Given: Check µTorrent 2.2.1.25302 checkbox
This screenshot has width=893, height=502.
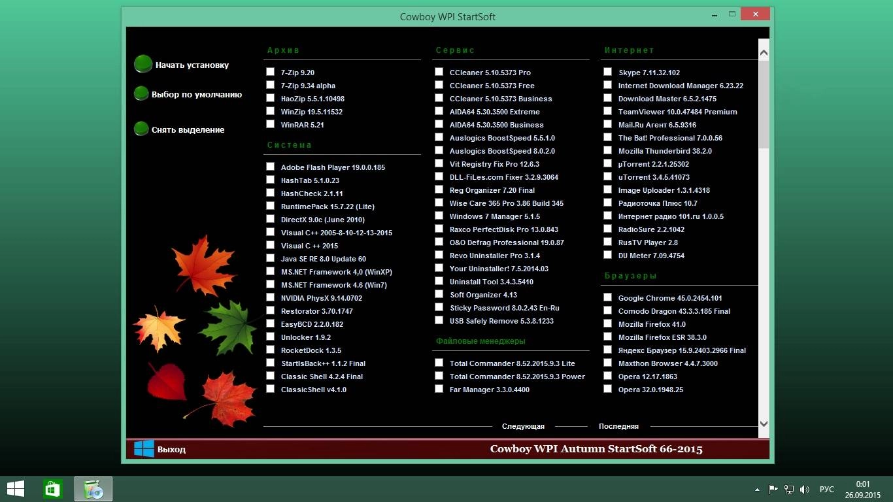Looking at the screenshot, I should click(x=608, y=163).
